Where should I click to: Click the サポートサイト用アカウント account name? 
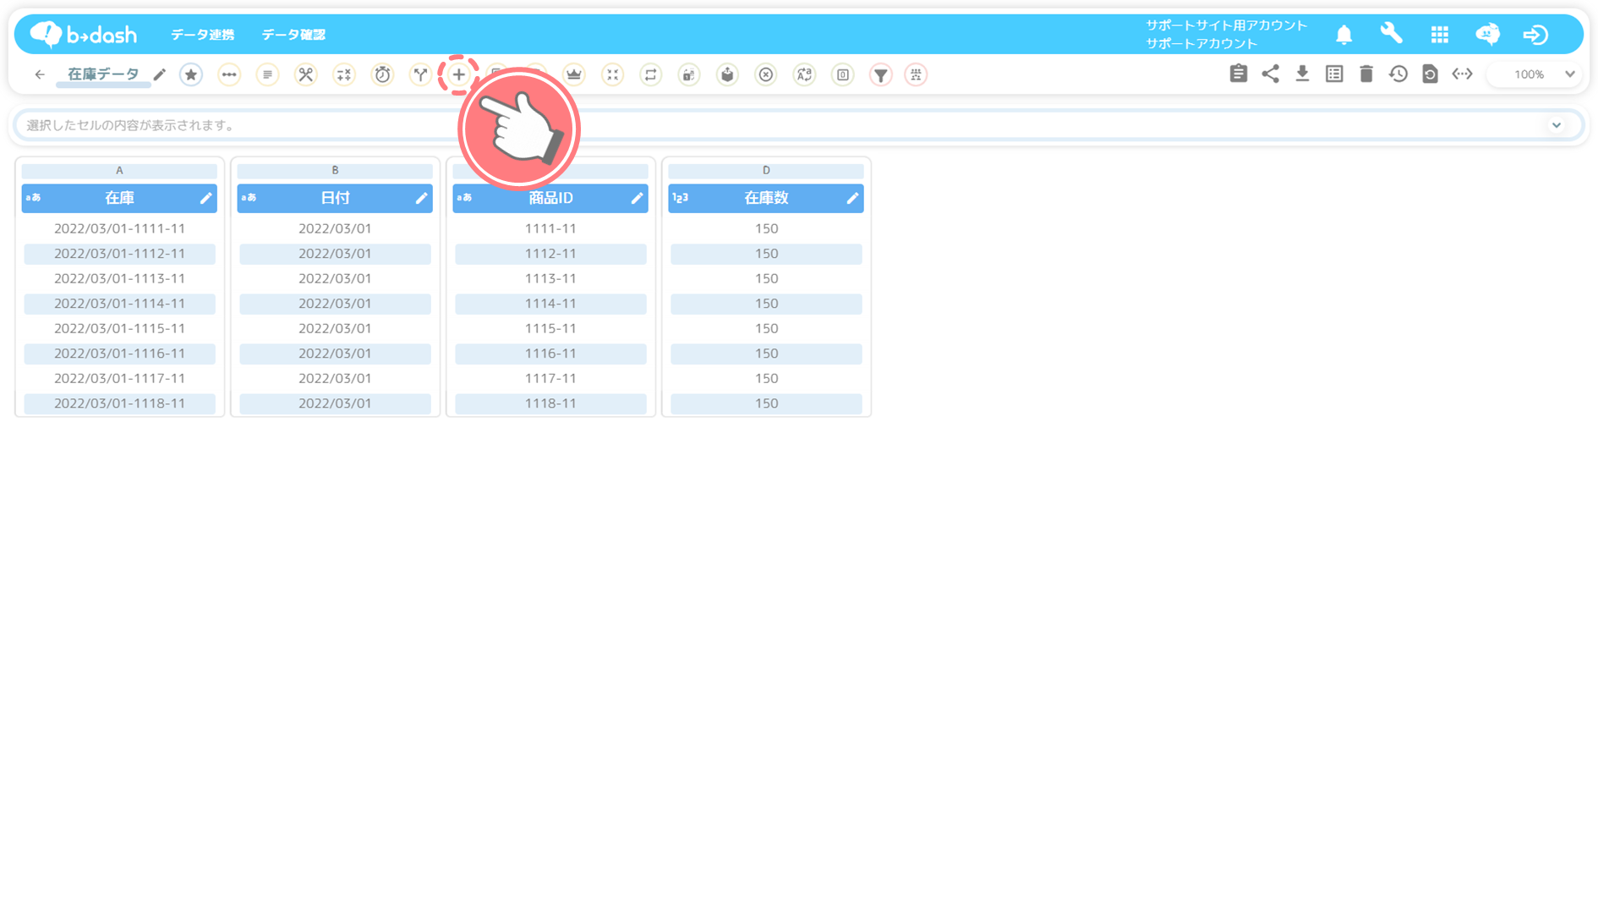(1226, 25)
